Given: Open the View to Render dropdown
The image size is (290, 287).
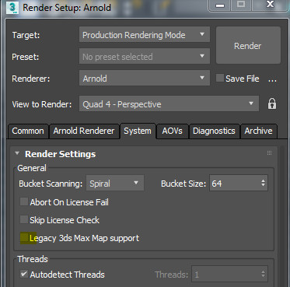Looking at the screenshot, I should pos(169,103).
